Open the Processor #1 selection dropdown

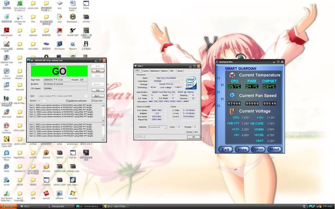pyautogui.click(x=165, y=127)
